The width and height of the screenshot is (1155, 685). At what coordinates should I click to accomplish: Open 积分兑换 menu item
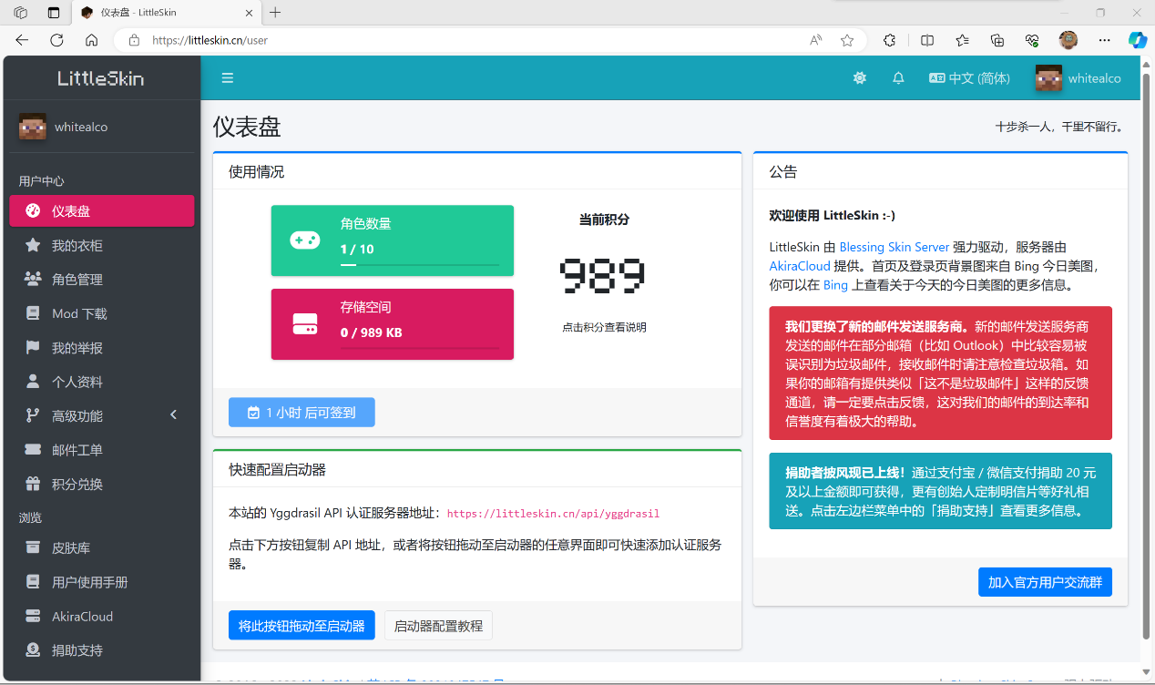click(102, 484)
